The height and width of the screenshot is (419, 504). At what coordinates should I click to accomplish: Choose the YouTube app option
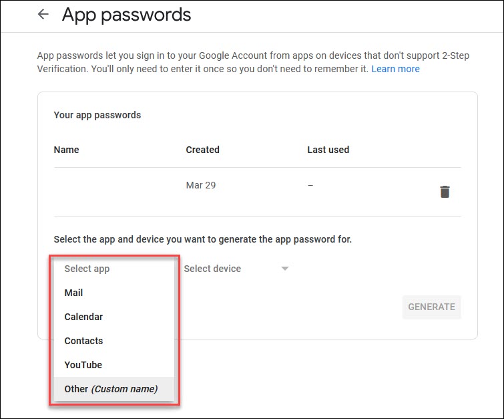click(x=83, y=365)
